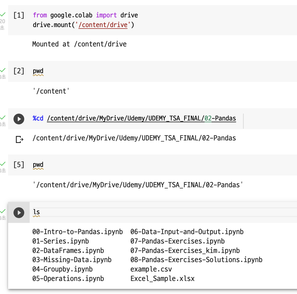Click 03-Missing-Data.ipynb in ls output

tap(72, 260)
